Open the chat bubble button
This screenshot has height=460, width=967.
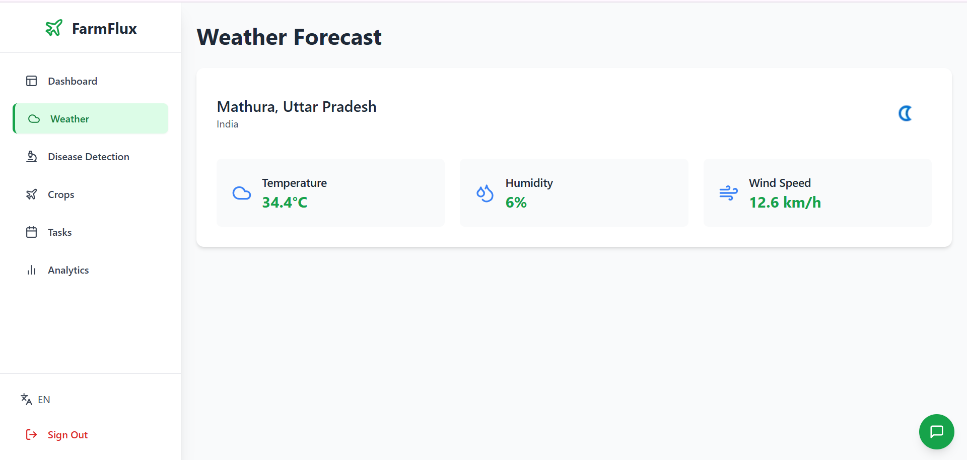click(936, 432)
